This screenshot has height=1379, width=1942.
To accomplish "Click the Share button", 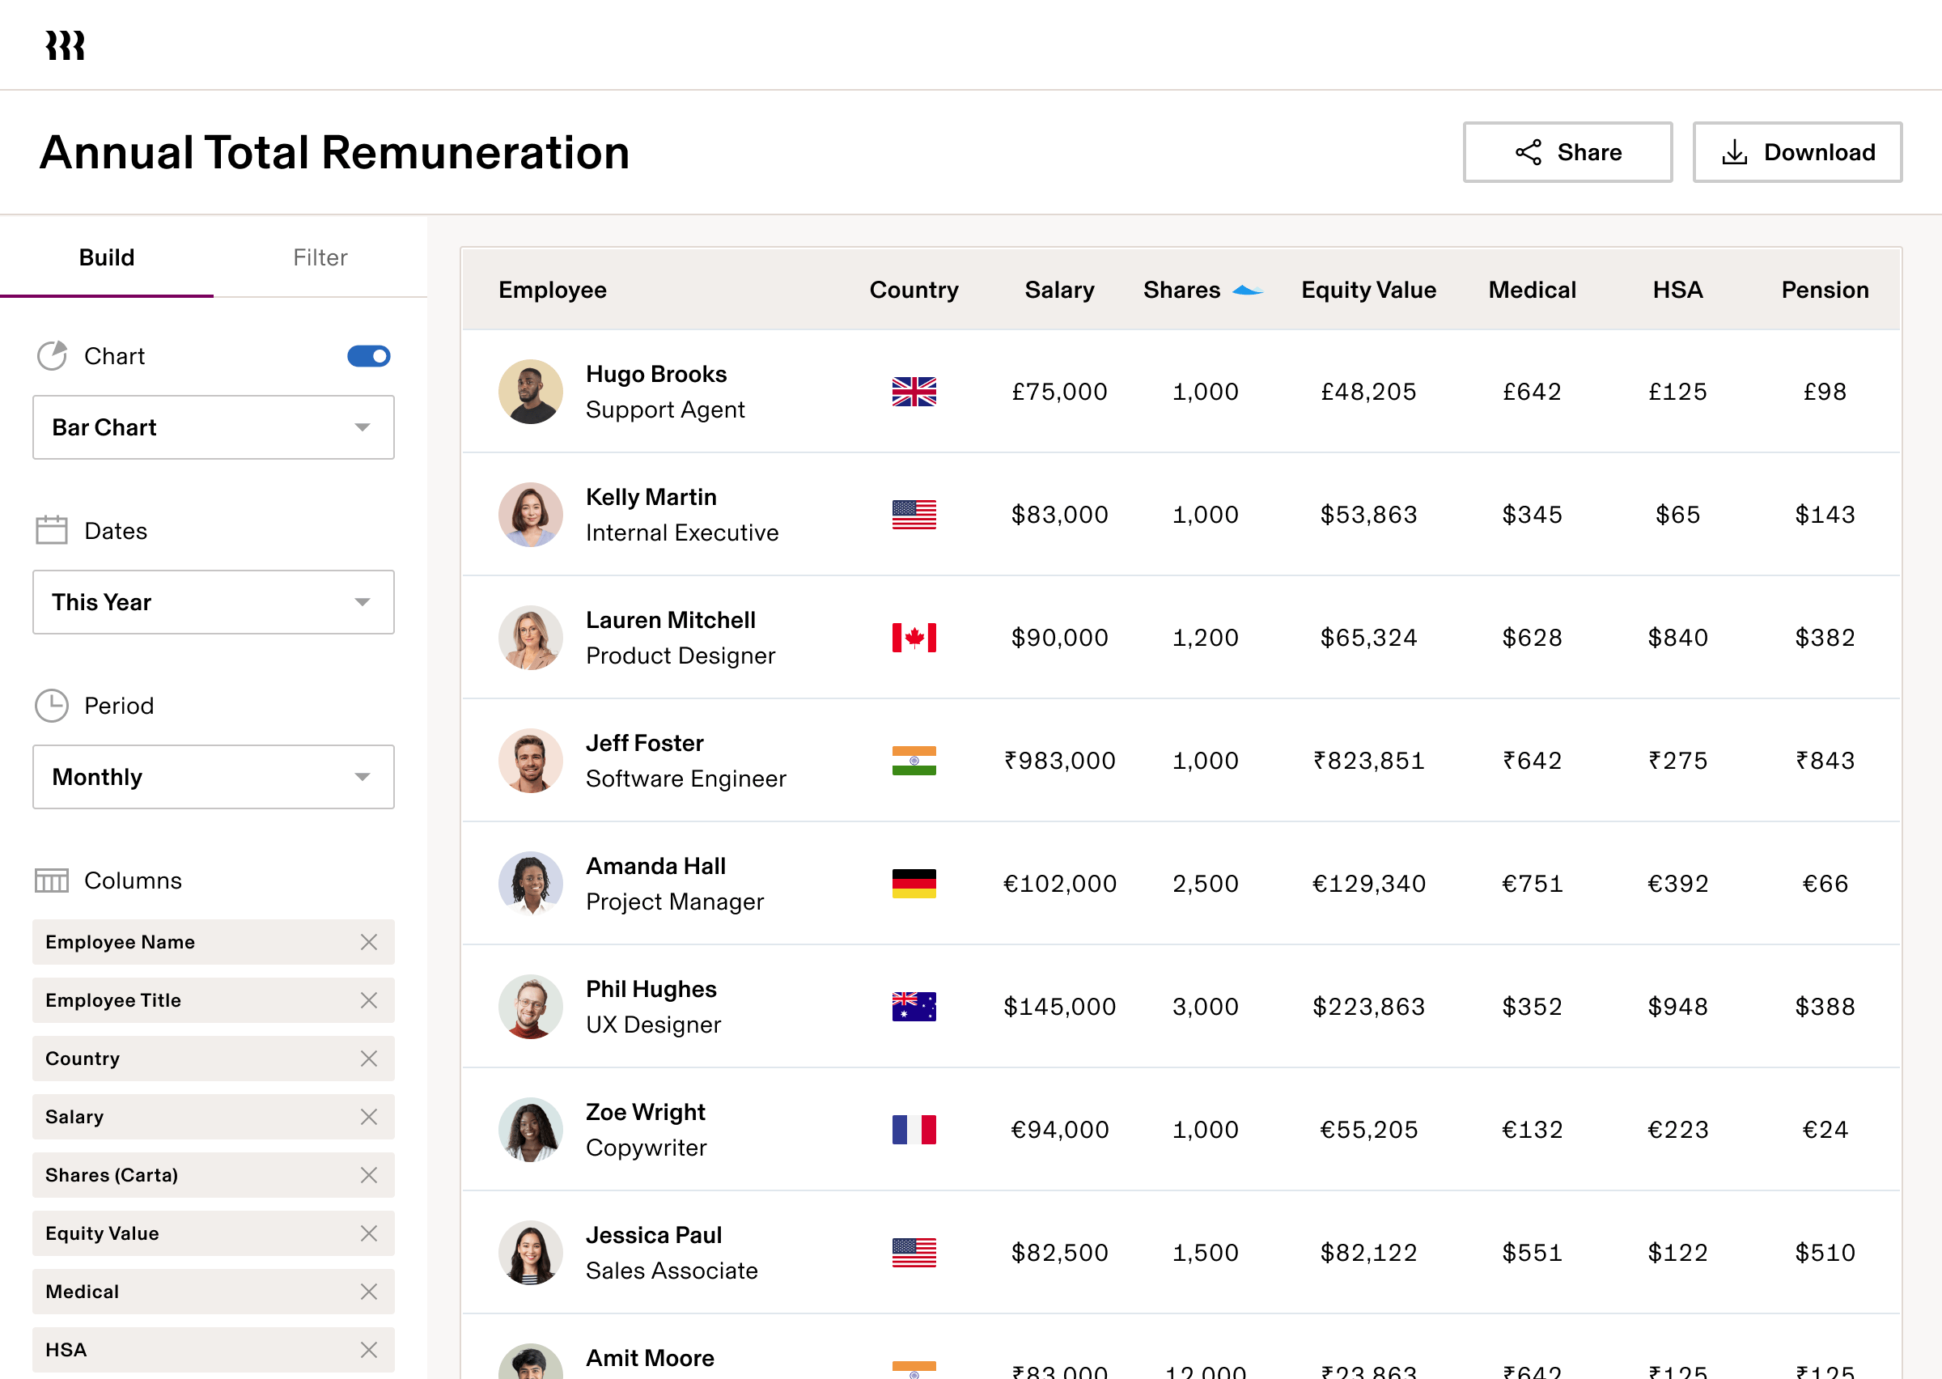I will [x=1567, y=152].
